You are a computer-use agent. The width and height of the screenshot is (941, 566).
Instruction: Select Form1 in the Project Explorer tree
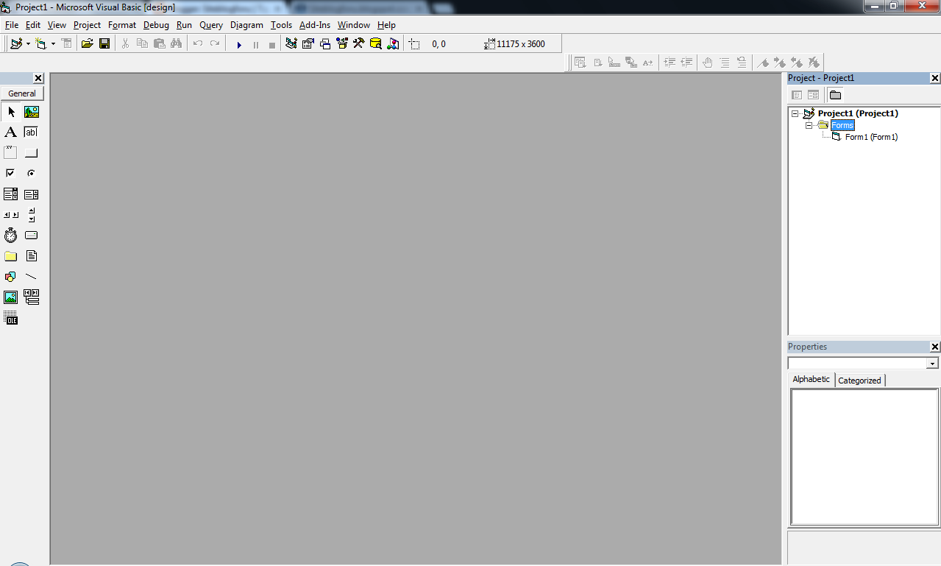871,137
